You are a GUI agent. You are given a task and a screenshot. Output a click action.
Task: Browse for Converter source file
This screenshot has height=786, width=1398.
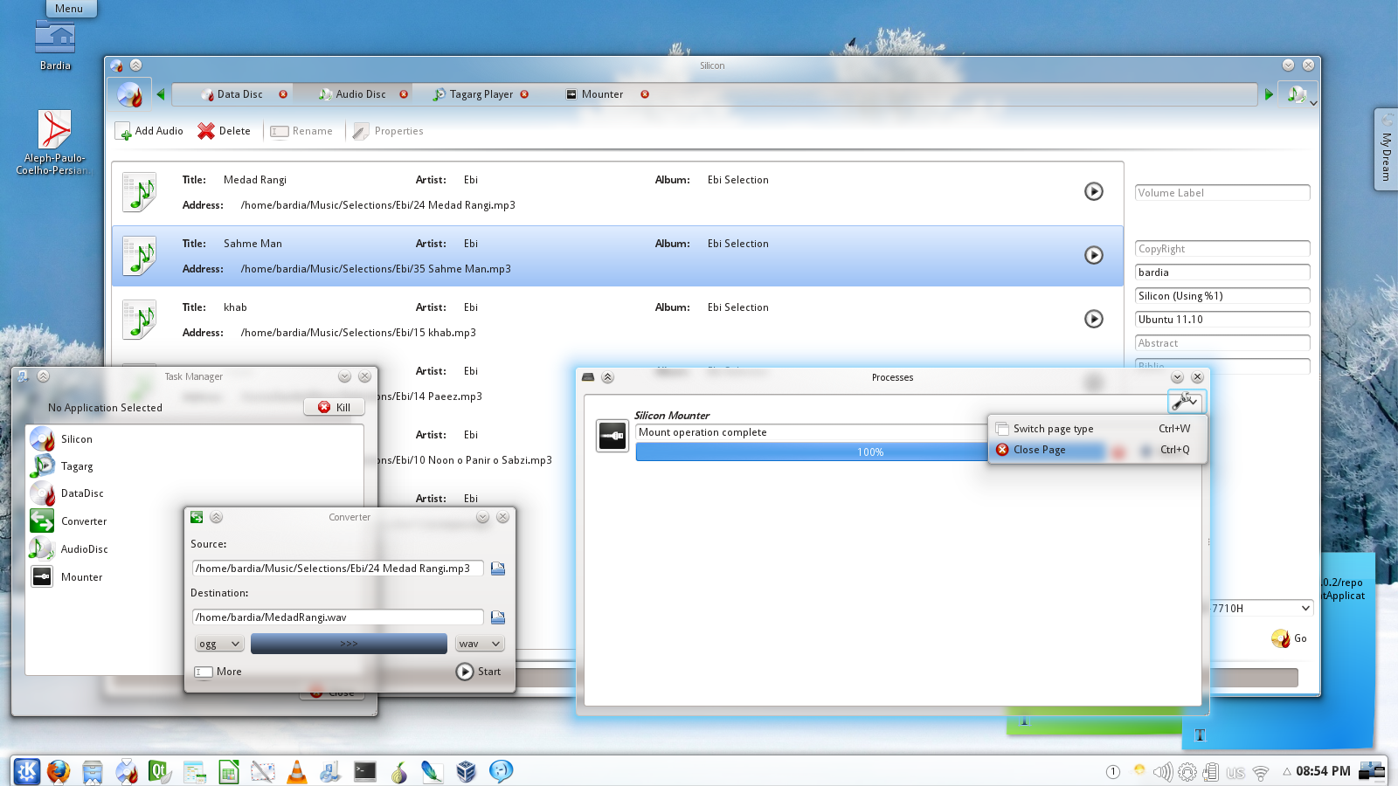(x=498, y=569)
